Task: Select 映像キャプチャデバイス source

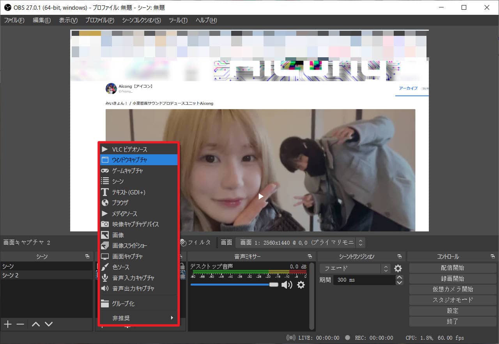Action: click(135, 224)
